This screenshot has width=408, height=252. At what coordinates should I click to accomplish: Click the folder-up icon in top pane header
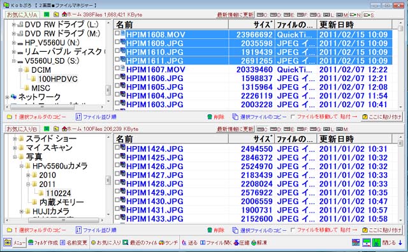point(56,15)
